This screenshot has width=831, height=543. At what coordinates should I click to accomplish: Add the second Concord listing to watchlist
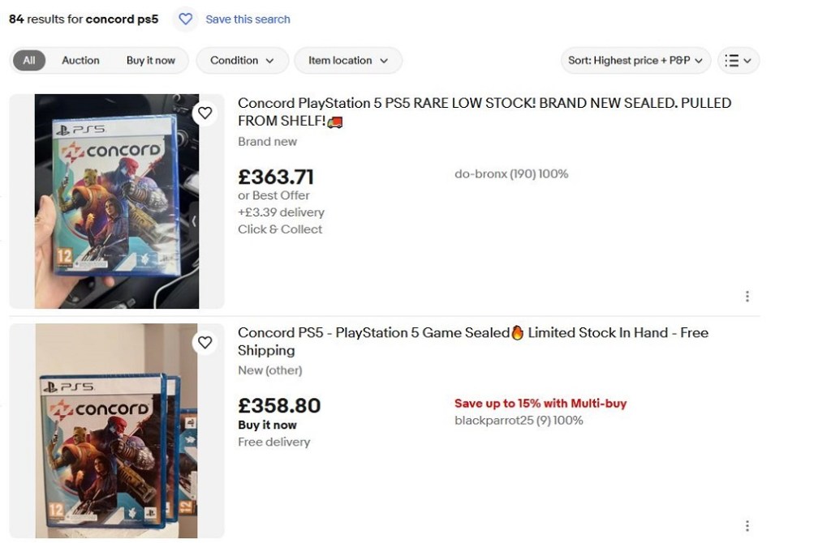205,342
